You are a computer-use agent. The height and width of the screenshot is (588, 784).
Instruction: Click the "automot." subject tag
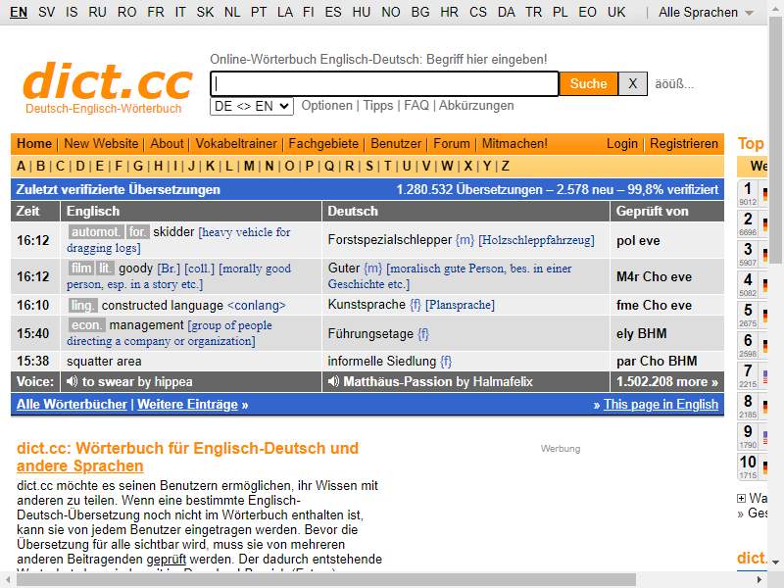[95, 232]
